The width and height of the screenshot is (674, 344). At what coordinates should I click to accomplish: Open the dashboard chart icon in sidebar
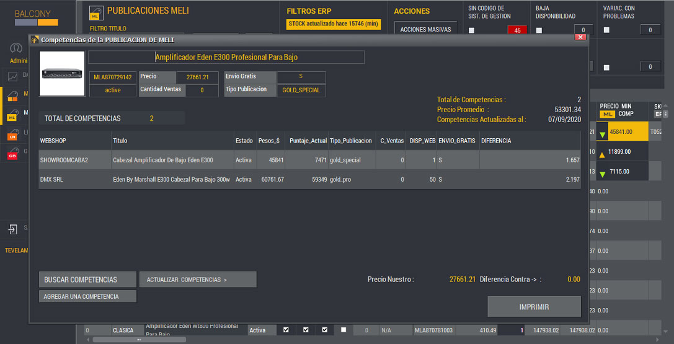coord(12,77)
